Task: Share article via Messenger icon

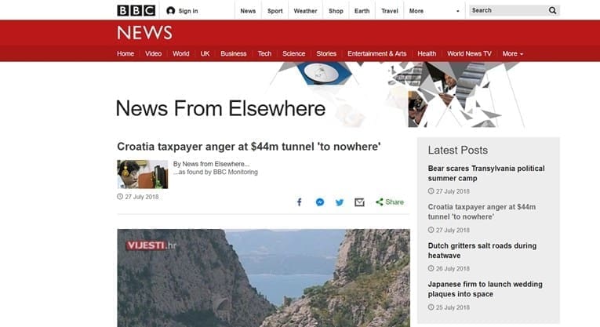Action: (320, 202)
